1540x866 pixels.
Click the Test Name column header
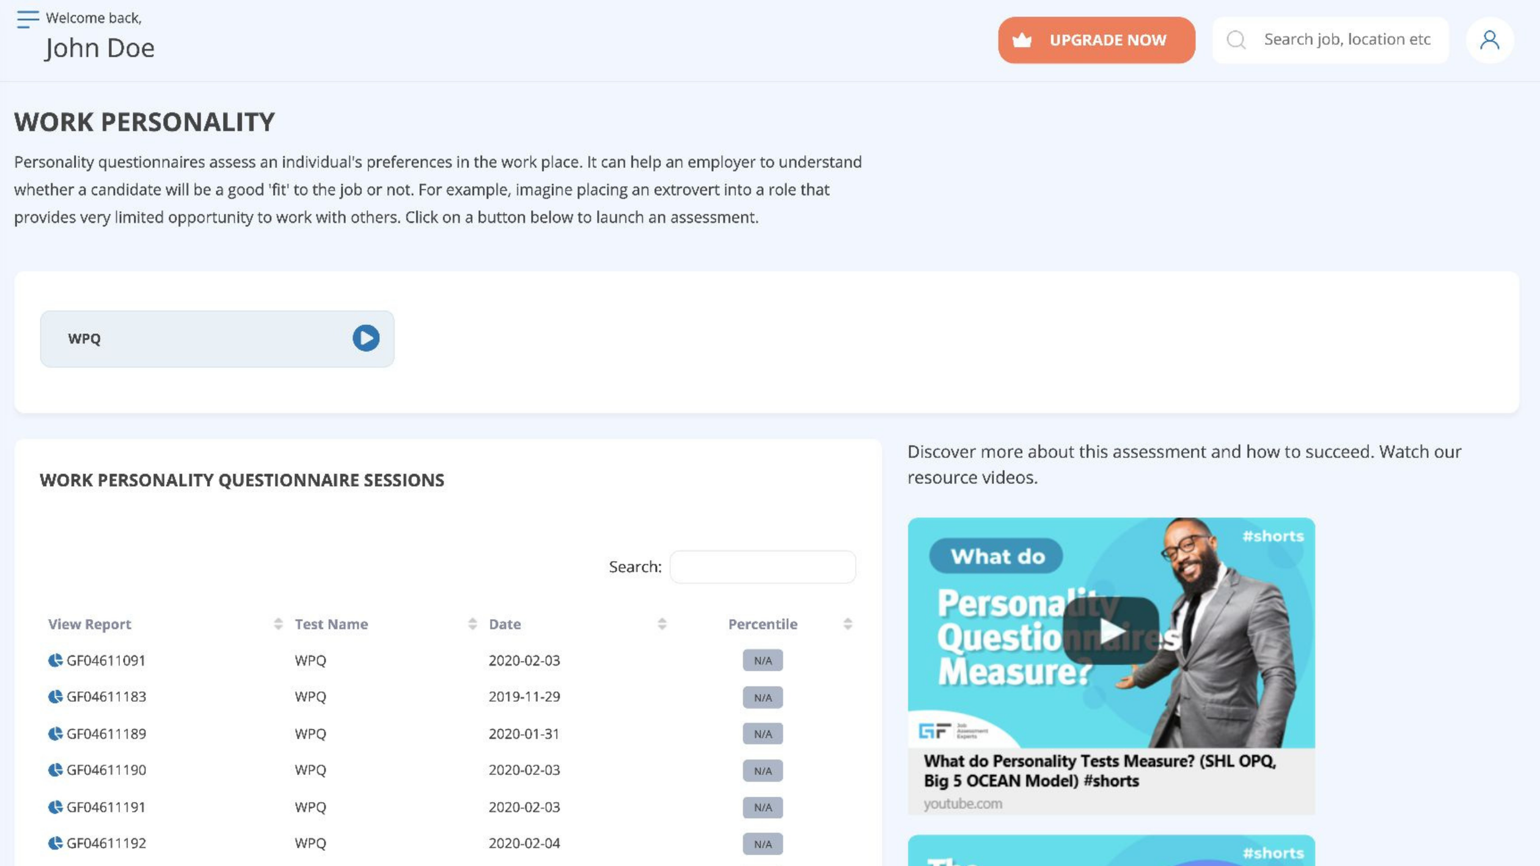331,624
